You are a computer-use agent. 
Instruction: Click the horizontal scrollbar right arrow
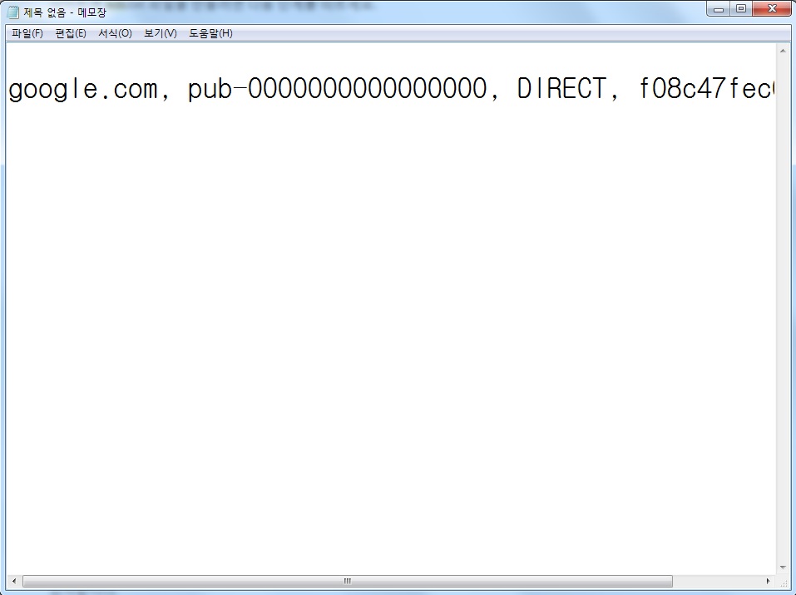pos(769,581)
